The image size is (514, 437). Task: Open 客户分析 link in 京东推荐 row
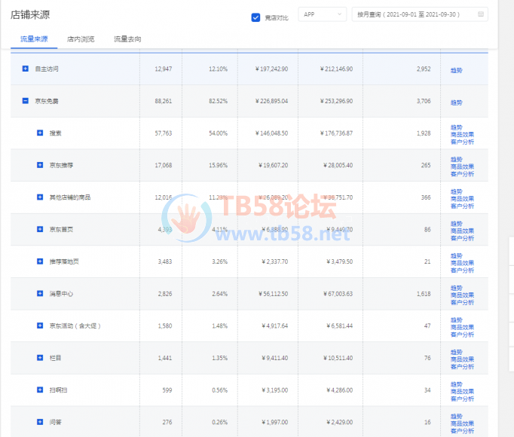tap(462, 174)
